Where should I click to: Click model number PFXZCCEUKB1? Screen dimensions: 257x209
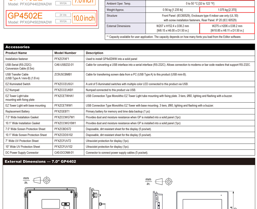click(64, 90)
